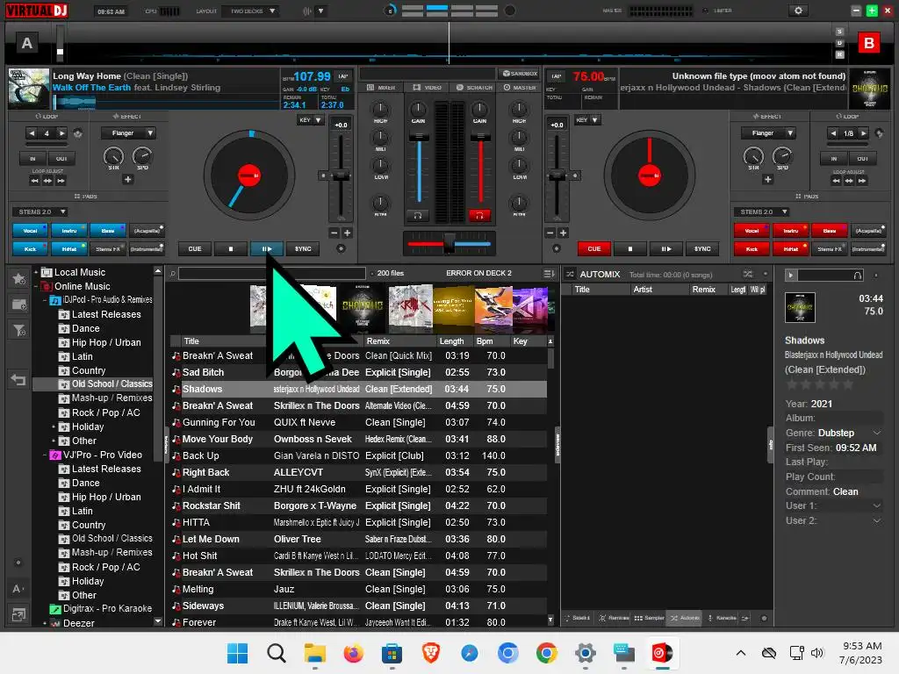Image resolution: width=899 pixels, height=674 pixels.
Task: Click the back arrow icon in sidebar
Action: 18,379
